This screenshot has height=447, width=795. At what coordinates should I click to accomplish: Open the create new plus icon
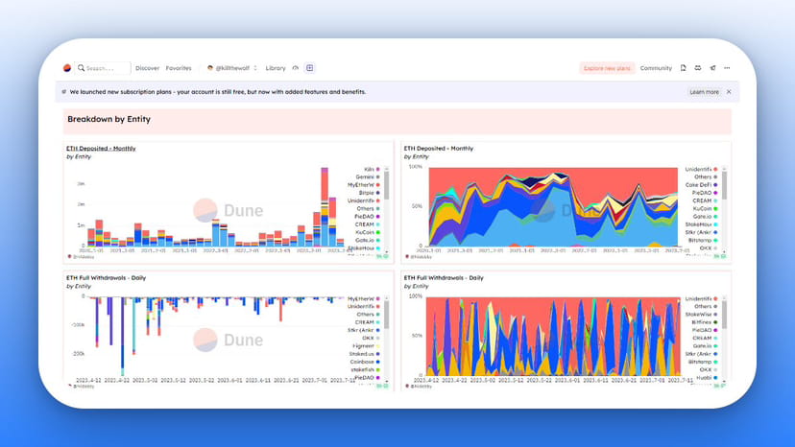point(310,68)
